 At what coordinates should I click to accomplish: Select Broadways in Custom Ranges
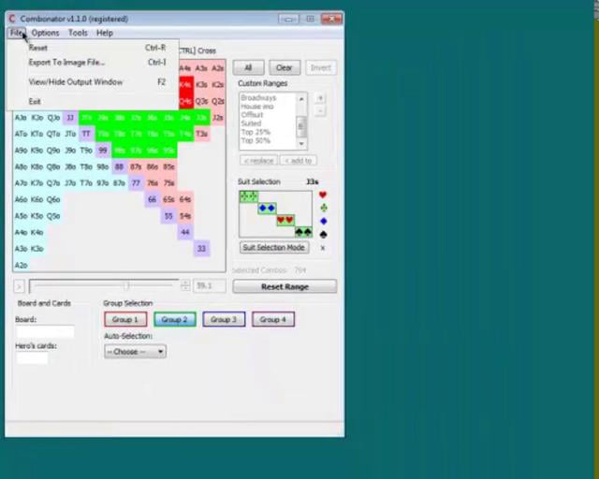(x=258, y=98)
